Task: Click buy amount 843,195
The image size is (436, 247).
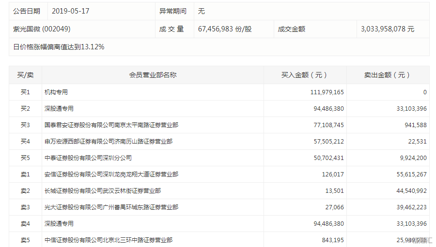Action: [333, 240]
